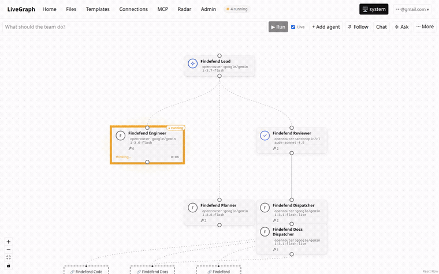Click the Findefend Reviewer top connector handle
Viewport: 439px width, 274px height.
(x=292, y=128)
